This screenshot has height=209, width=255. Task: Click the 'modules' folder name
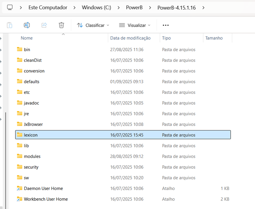(x=32, y=156)
